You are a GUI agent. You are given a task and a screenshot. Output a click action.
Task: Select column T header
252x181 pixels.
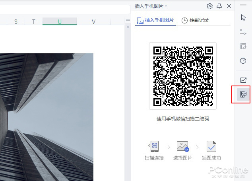click(34, 21)
